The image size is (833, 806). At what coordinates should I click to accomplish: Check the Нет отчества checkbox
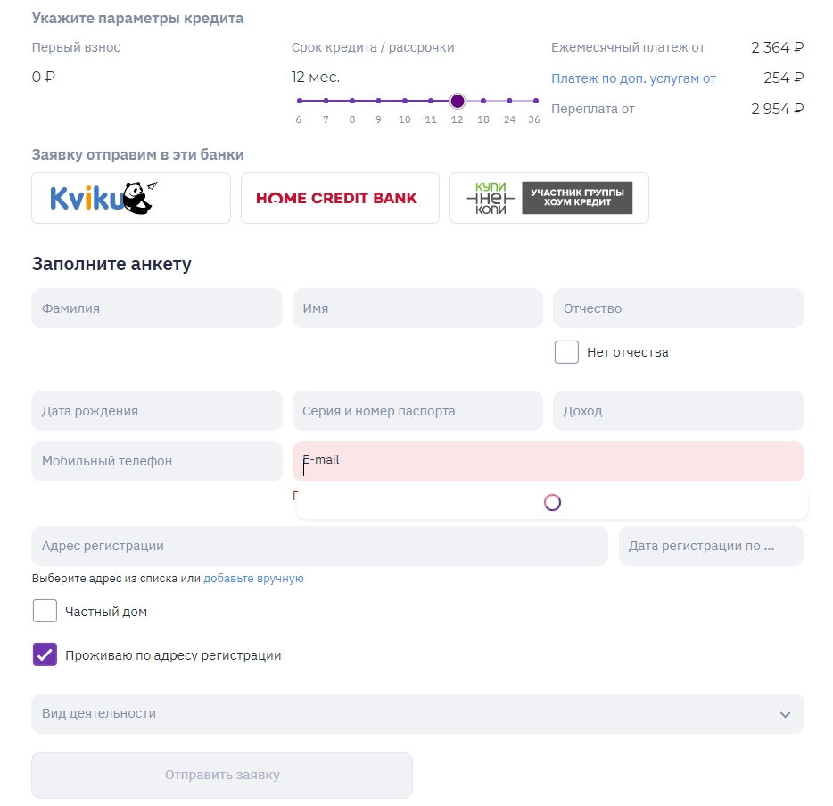[x=566, y=352]
